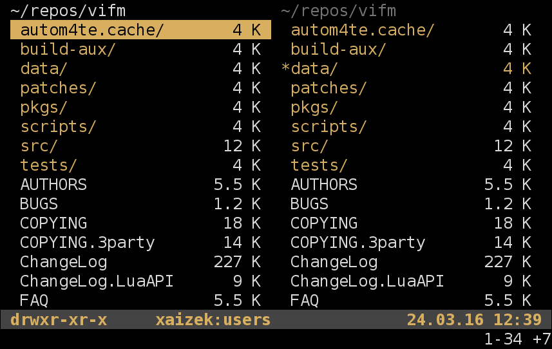Select FAQ file in left pane

click(x=140, y=301)
